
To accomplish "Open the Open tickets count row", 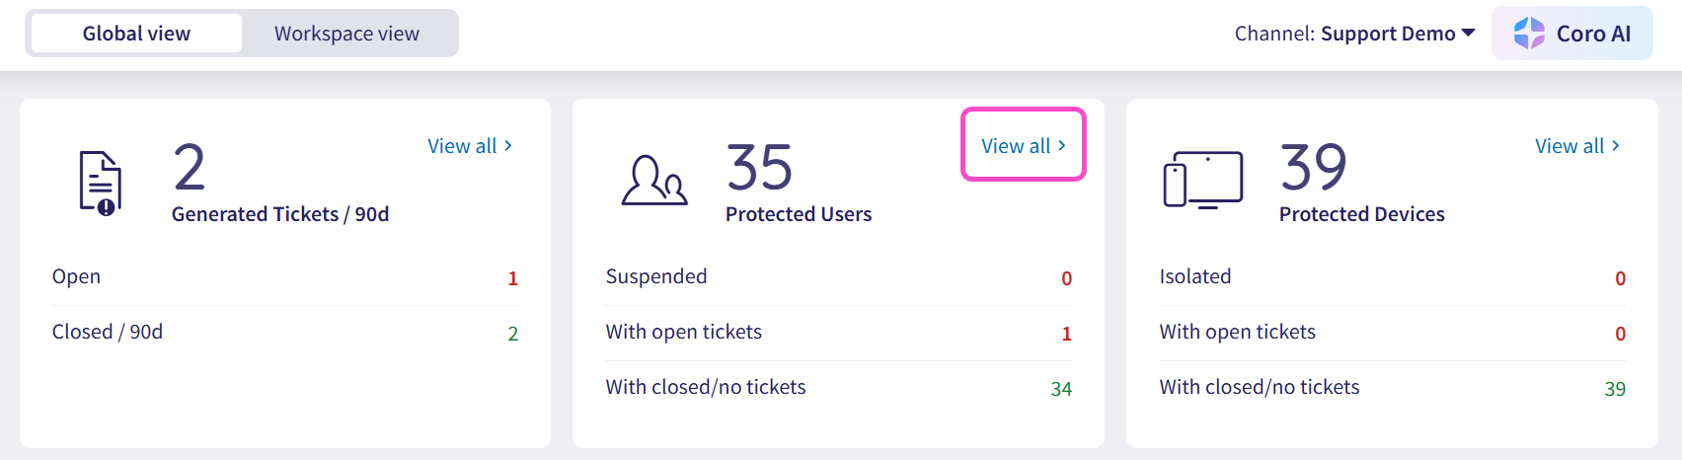I will tap(512, 278).
